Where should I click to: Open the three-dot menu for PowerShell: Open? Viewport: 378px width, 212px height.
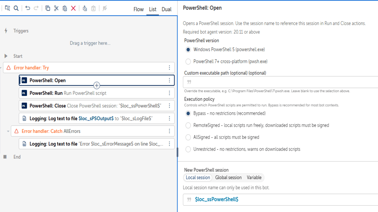[x=169, y=80]
